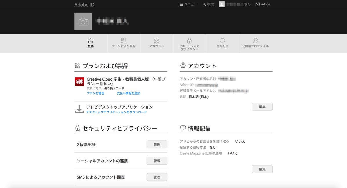This screenshot has height=188, width=347.
Task: Click the desktop app download arrow icon
Action: pos(79,109)
